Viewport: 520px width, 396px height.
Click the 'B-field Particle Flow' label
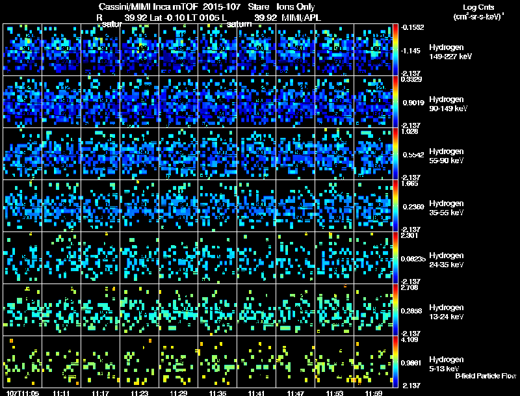[486, 376]
